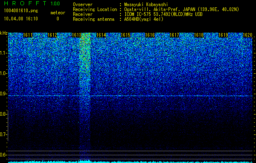
Task: Click the 1.0 frequency axis label
Action: click(3, 73)
